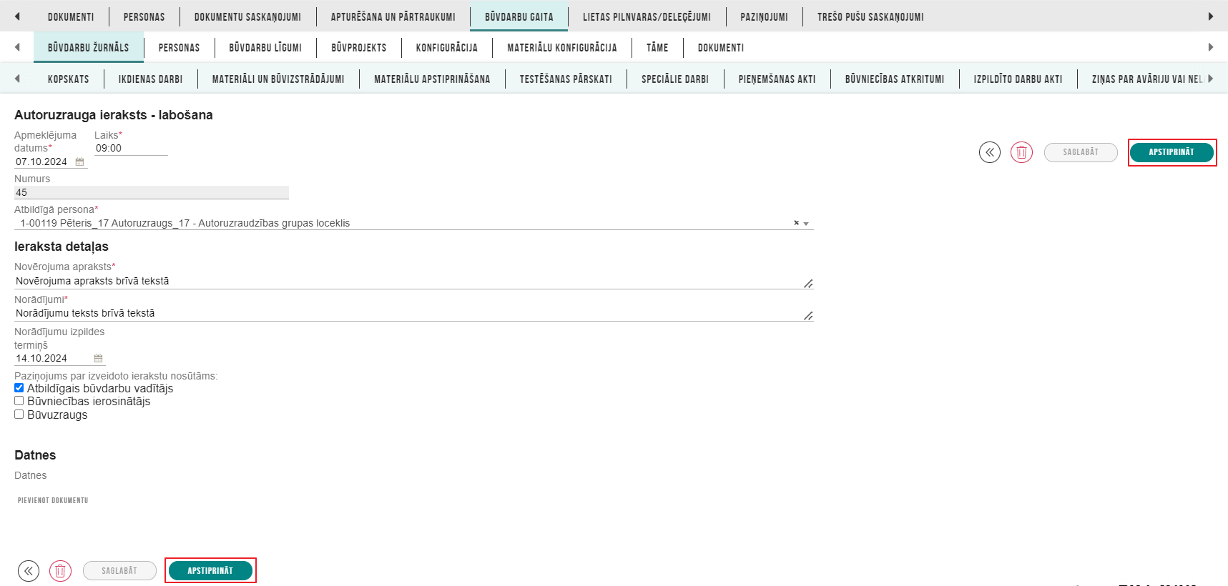Open Speciālie darbi tab
This screenshot has width=1228, height=586.
pyautogui.click(x=675, y=79)
